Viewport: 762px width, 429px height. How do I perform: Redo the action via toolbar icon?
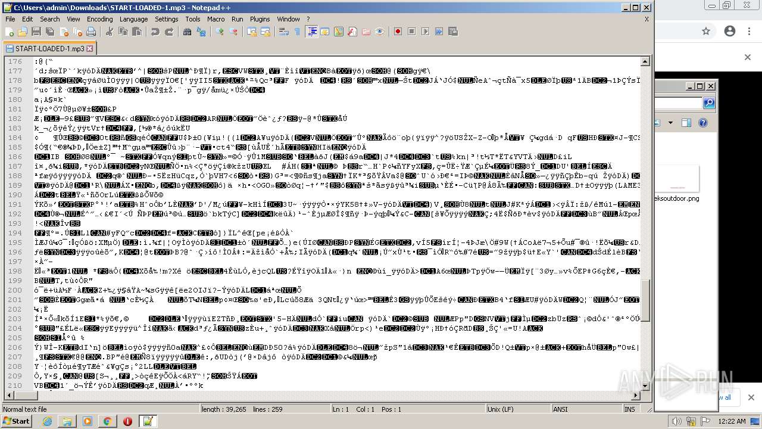[169, 32]
